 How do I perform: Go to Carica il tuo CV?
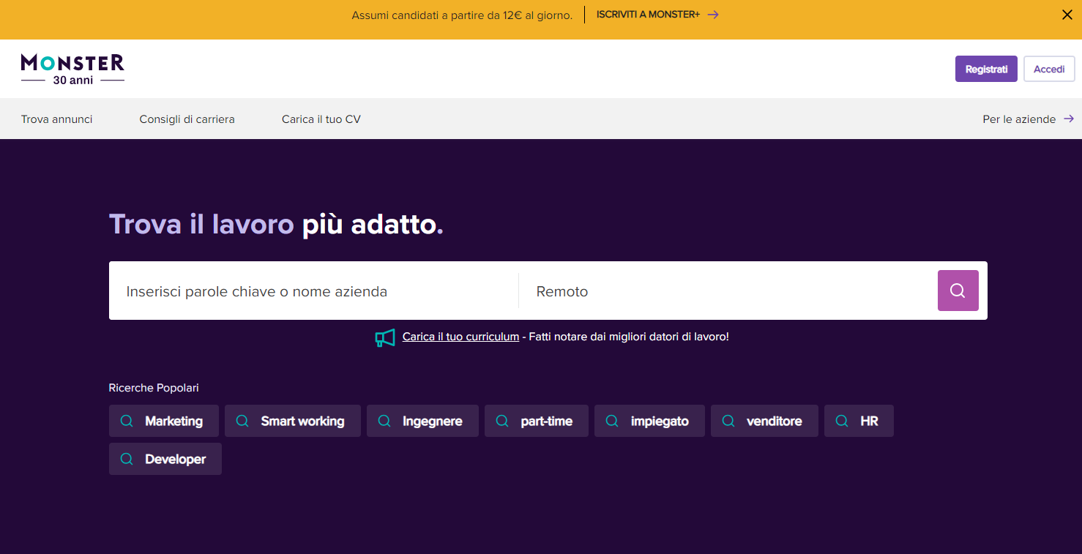[321, 119]
